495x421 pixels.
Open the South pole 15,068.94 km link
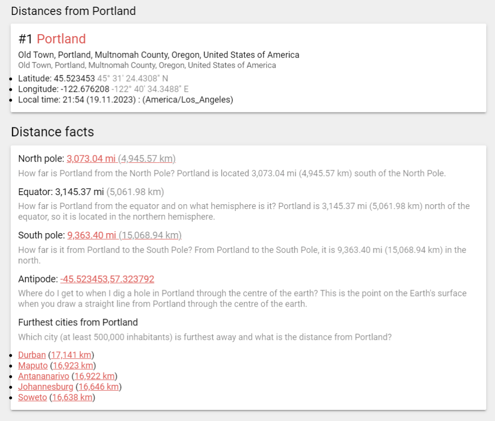pyautogui.click(x=150, y=236)
